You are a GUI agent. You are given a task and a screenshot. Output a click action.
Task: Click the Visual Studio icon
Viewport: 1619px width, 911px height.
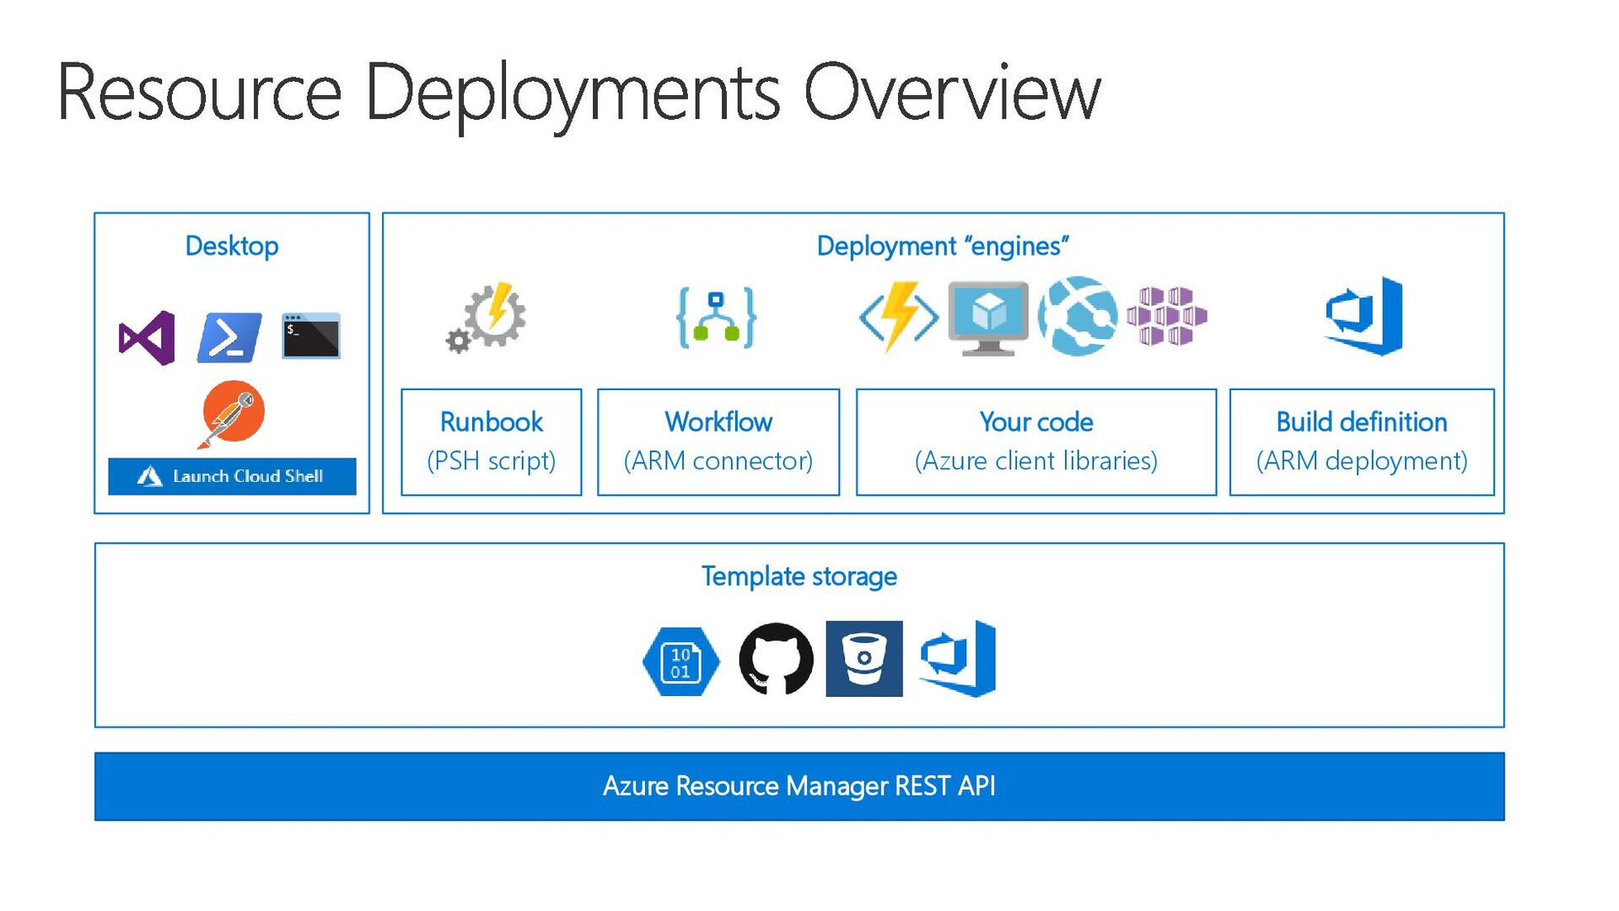pos(148,338)
